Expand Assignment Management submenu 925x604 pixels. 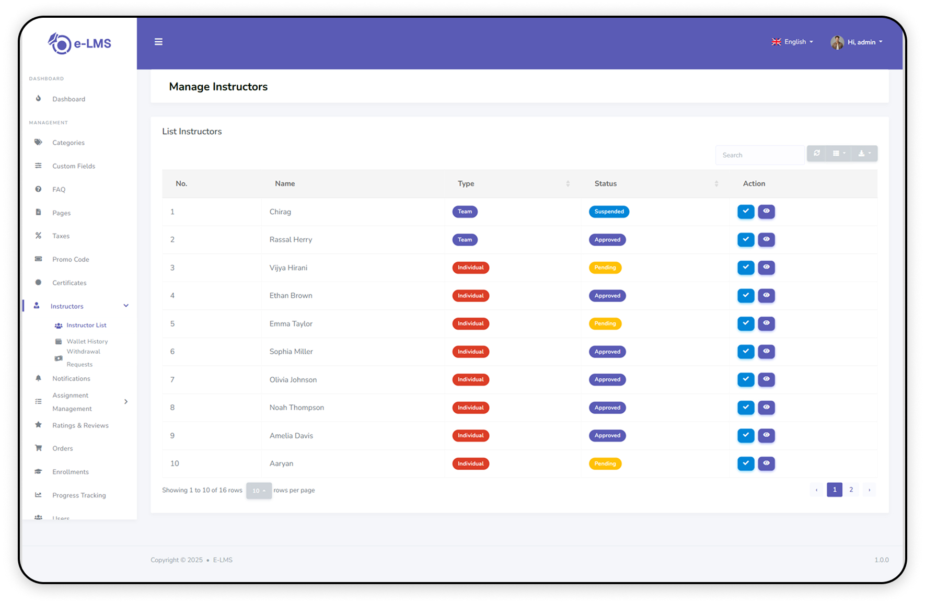pyautogui.click(x=125, y=402)
